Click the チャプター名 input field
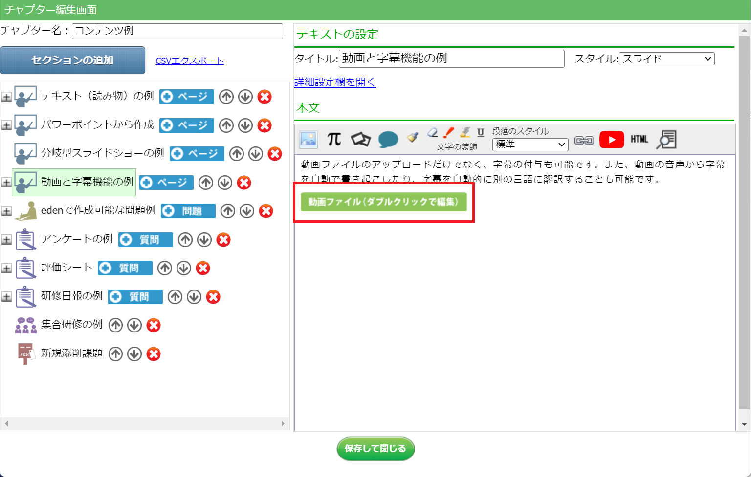Image resolution: width=751 pixels, height=477 pixels. 177,31
